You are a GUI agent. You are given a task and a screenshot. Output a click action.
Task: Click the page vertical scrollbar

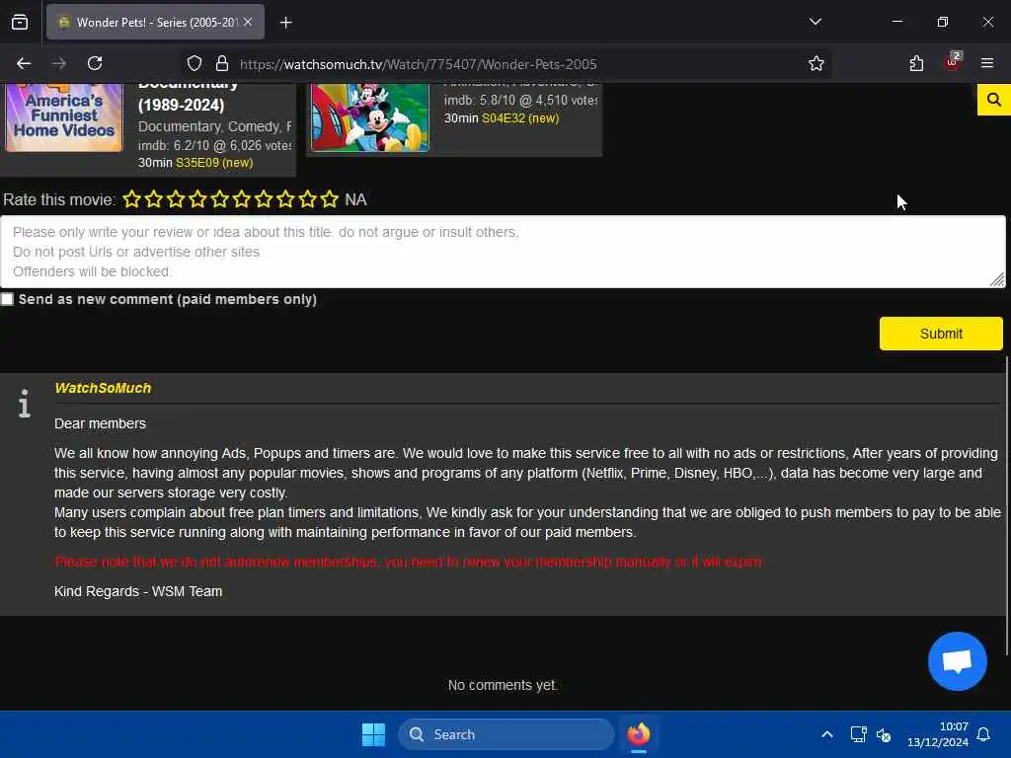point(1007,506)
